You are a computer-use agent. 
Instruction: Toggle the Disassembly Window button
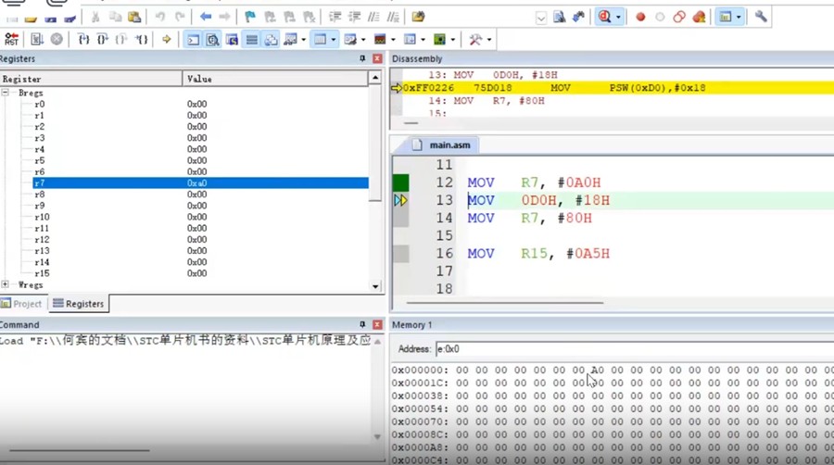(212, 39)
